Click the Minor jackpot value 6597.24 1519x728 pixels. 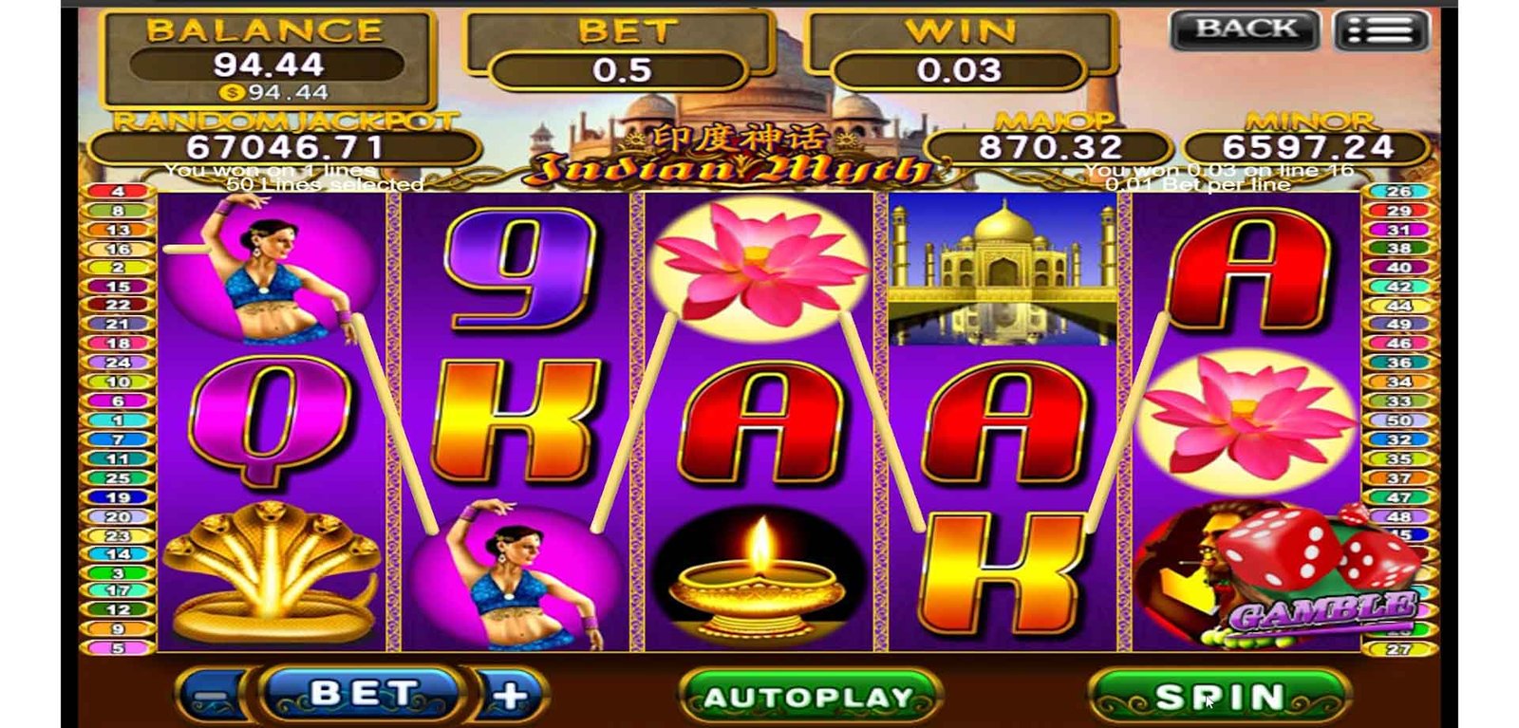coord(1307,148)
